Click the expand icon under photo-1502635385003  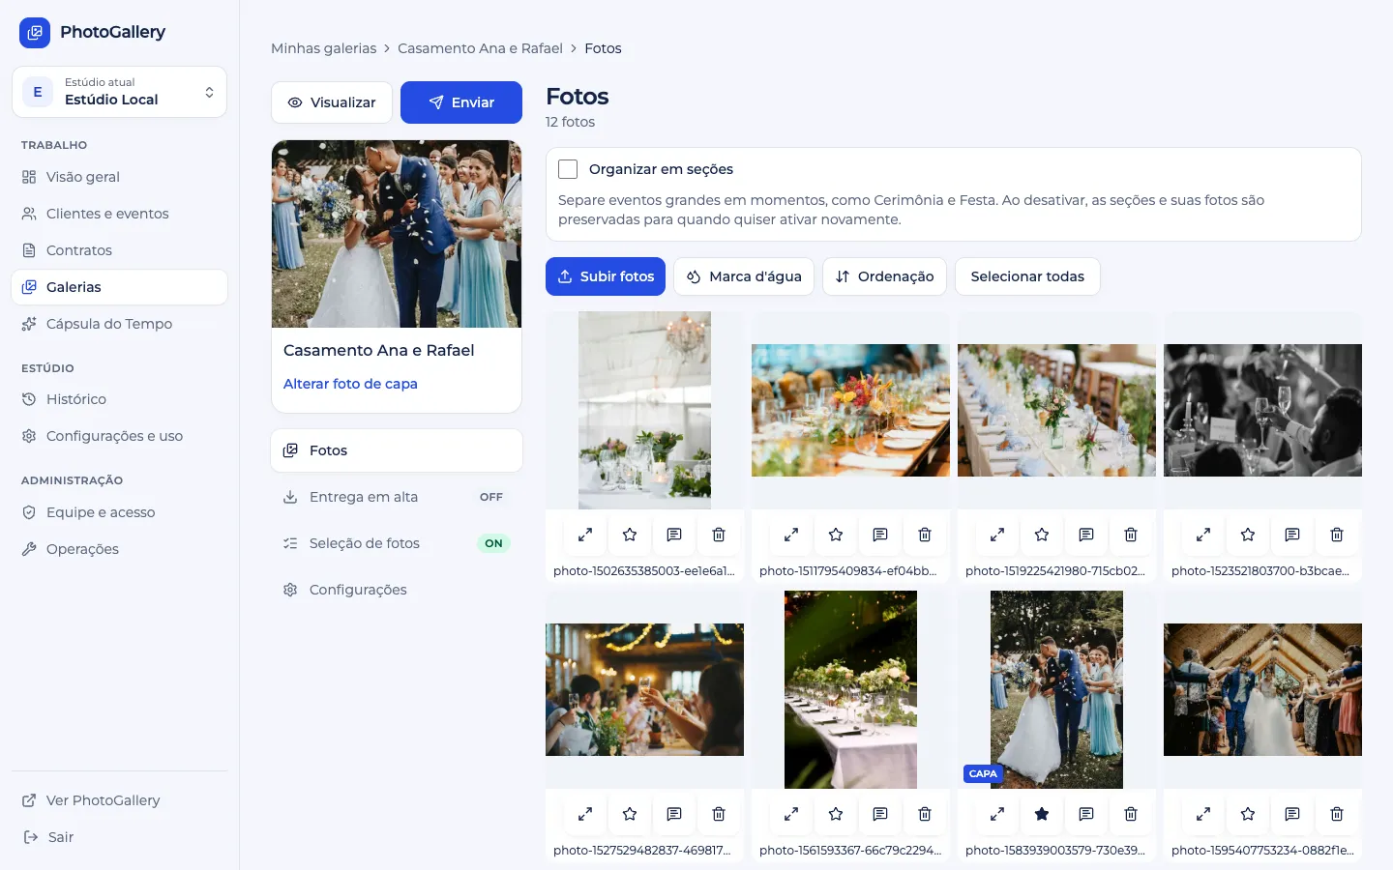pyautogui.click(x=585, y=535)
